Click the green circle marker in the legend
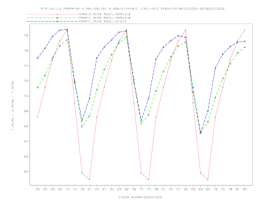267x206 pixels. click(57, 18)
